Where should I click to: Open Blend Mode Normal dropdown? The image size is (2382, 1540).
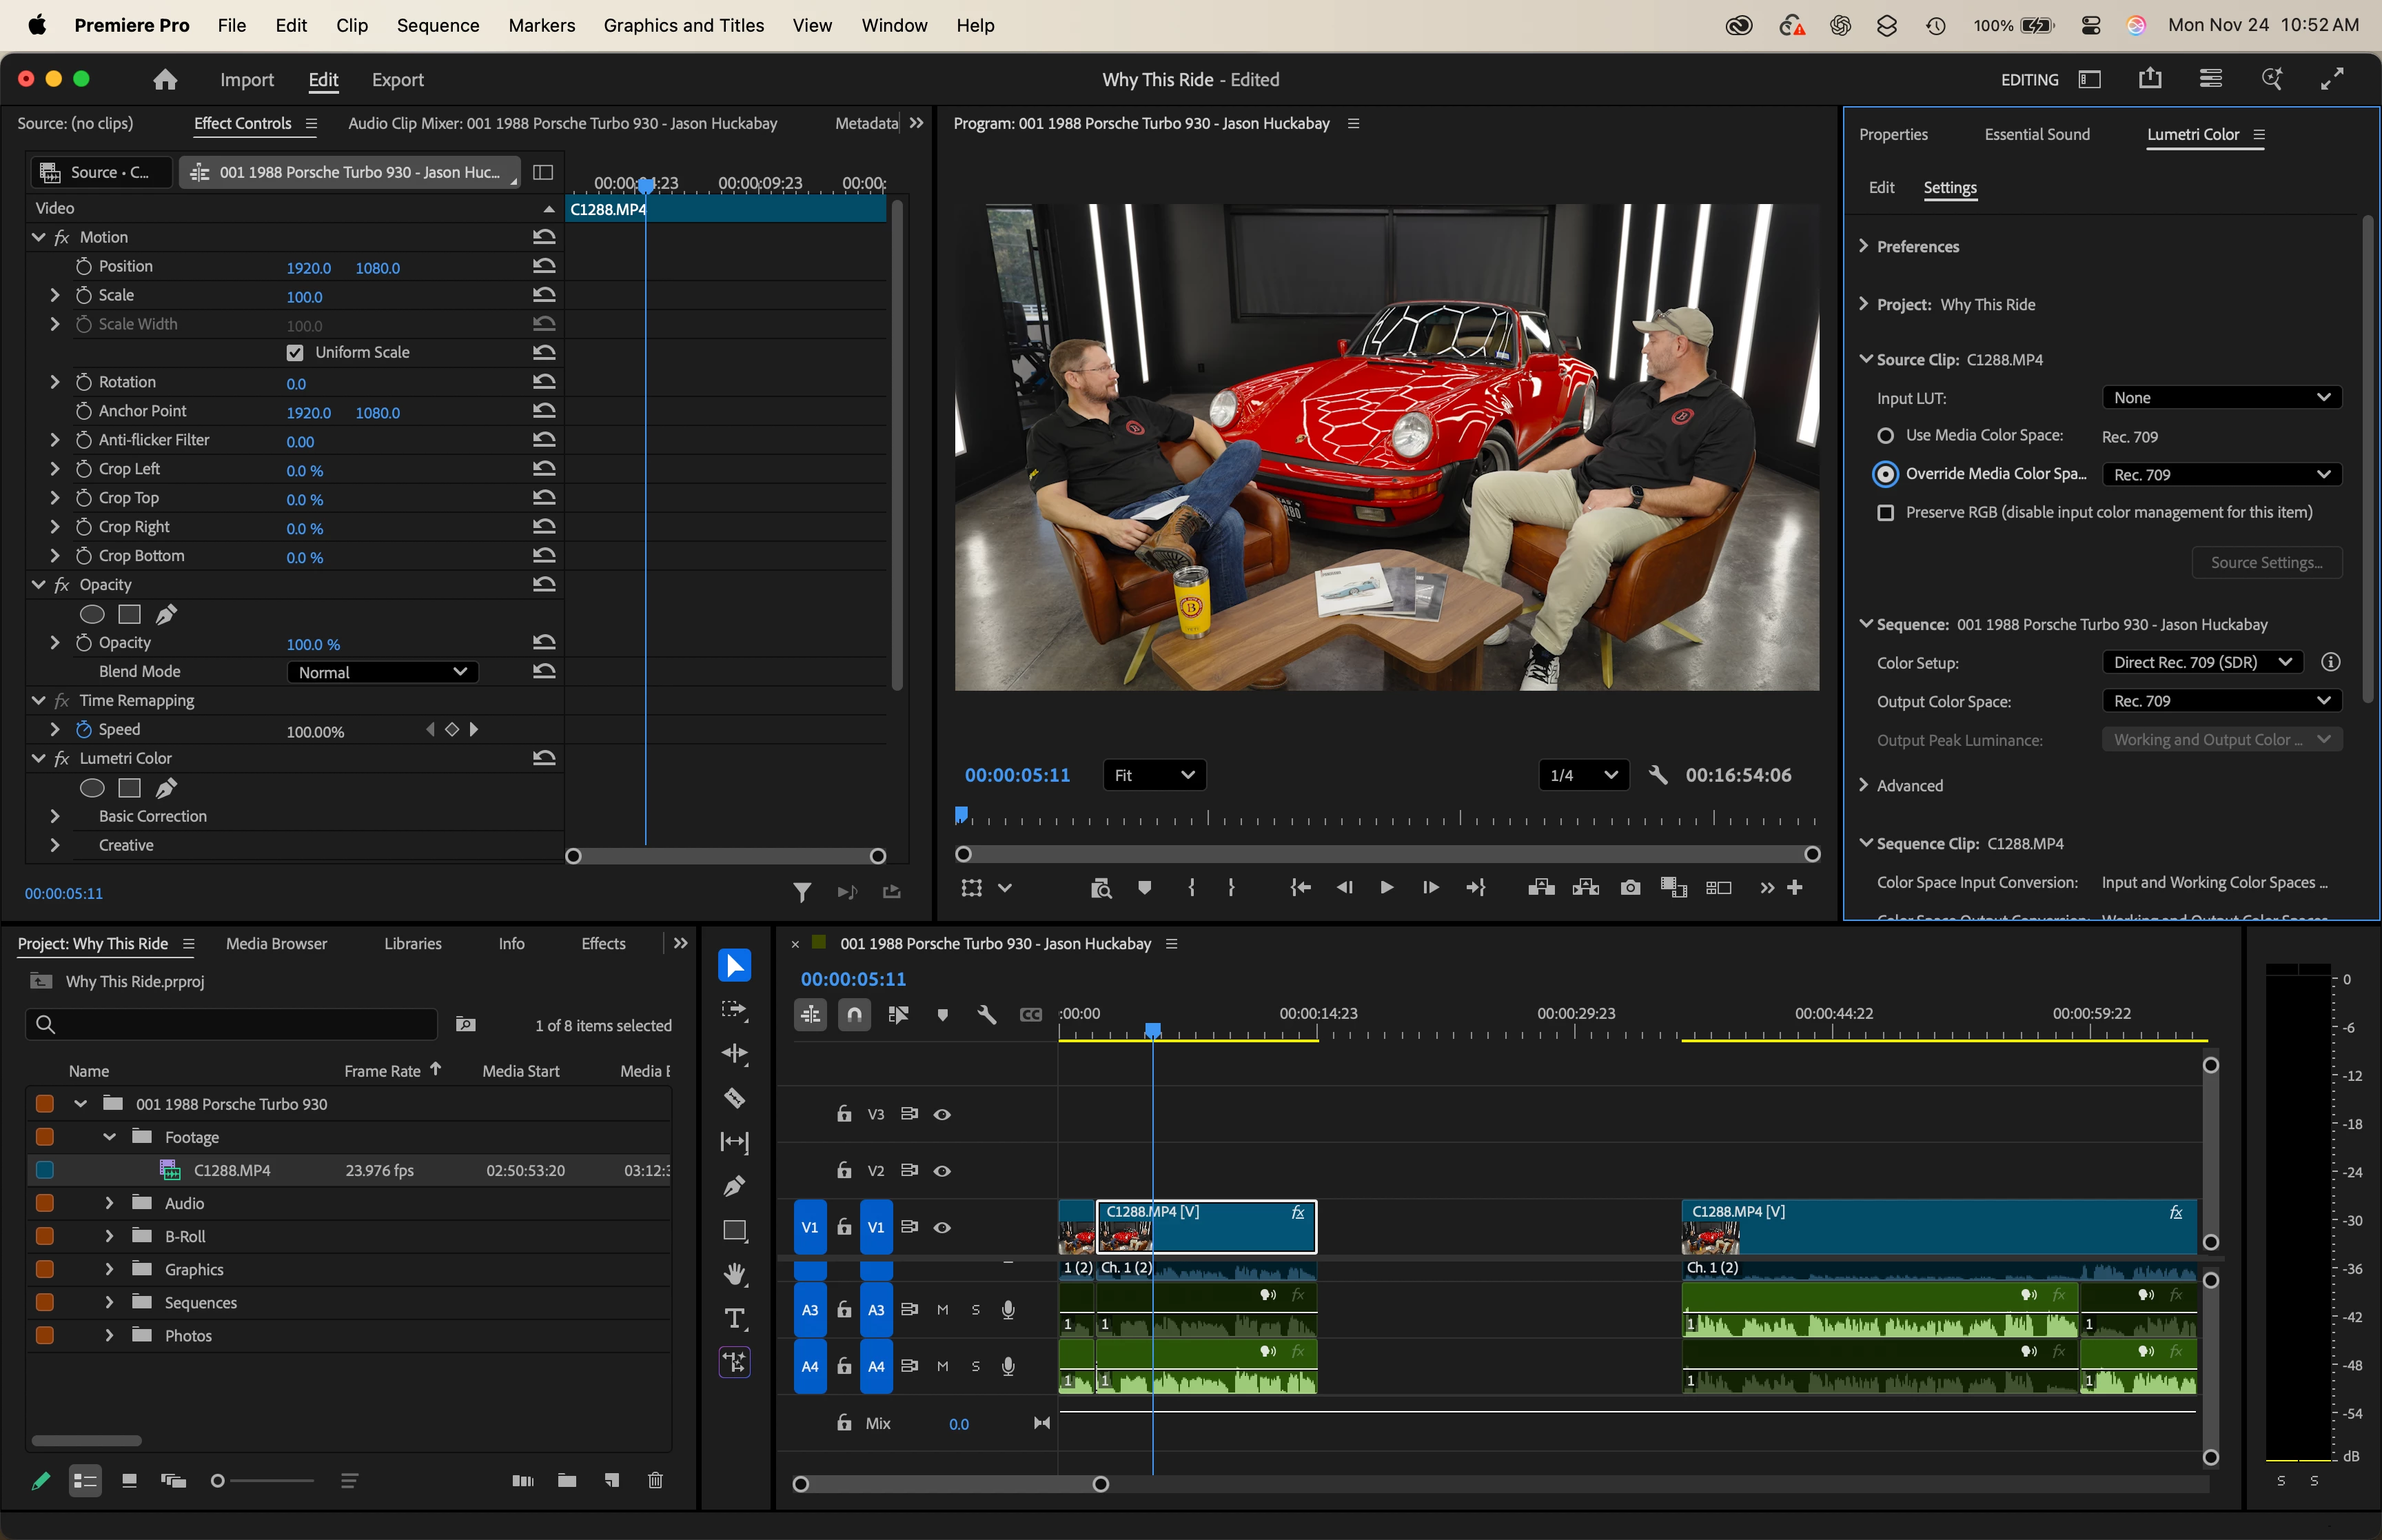[382, 673]
